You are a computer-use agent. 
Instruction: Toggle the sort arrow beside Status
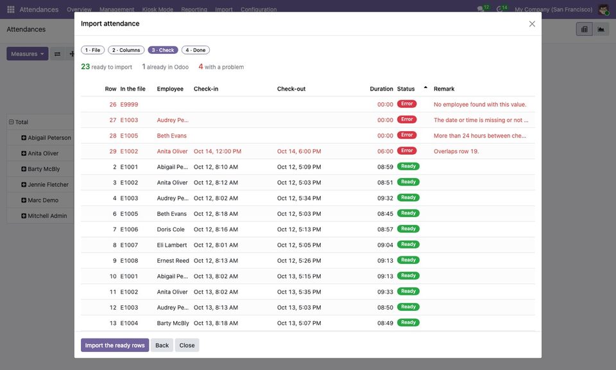(425, 88)
